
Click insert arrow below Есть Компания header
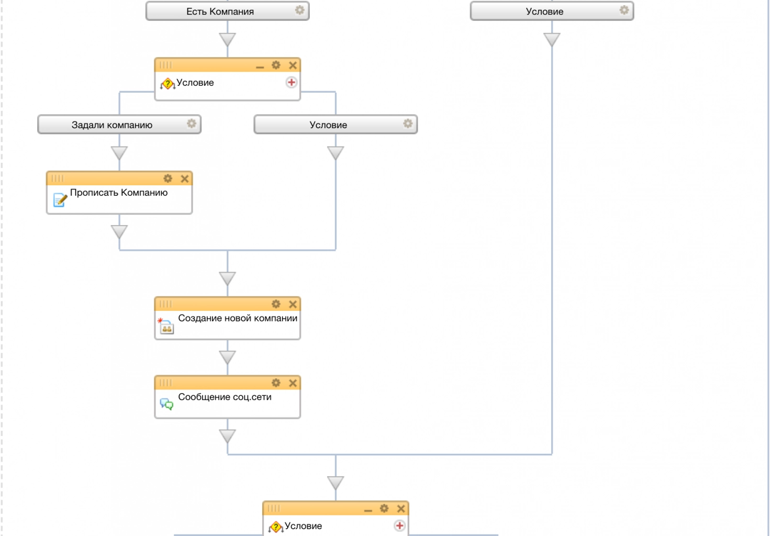click(x=227, y=40)
